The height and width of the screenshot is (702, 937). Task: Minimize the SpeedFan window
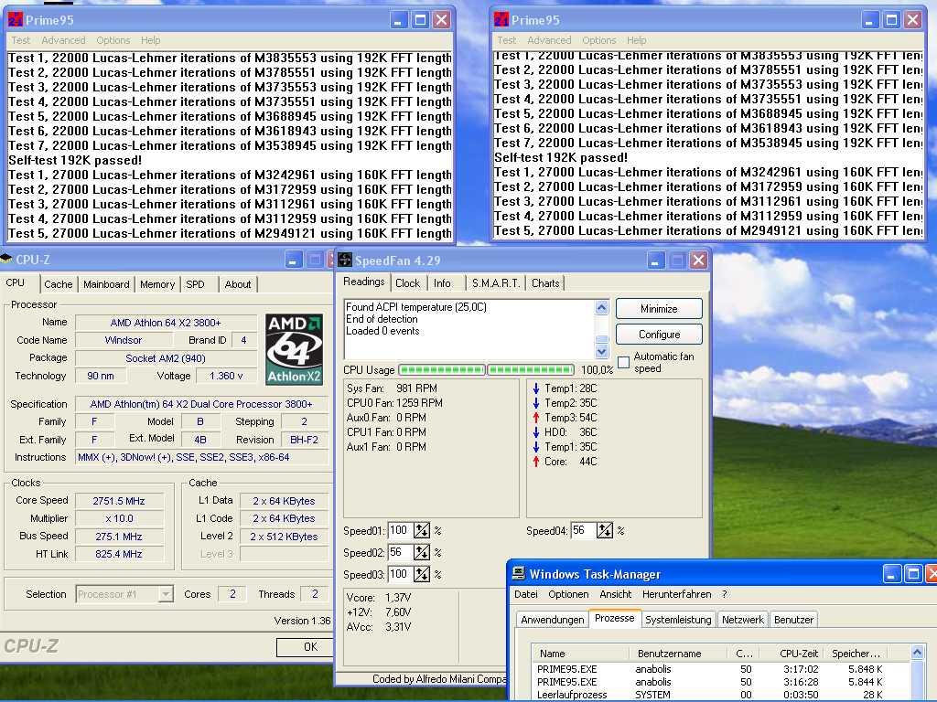pos(655,260)
